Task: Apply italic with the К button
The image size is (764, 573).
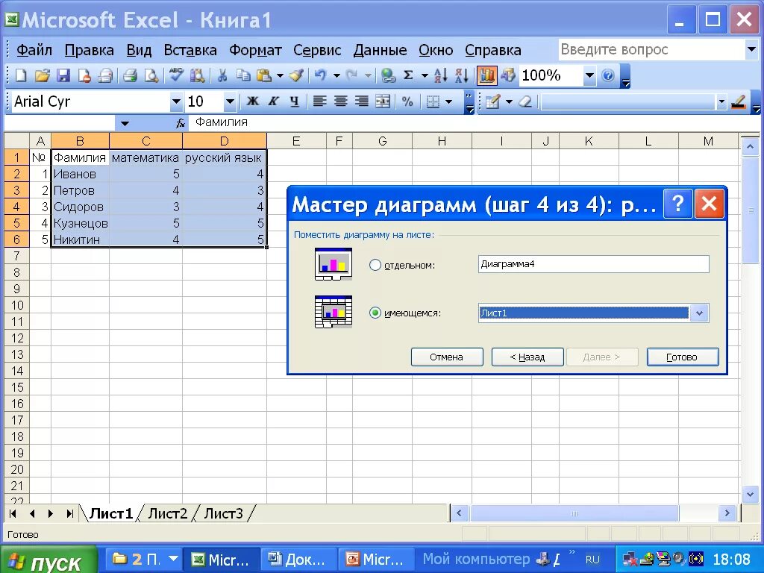Action: coord(273,101)
